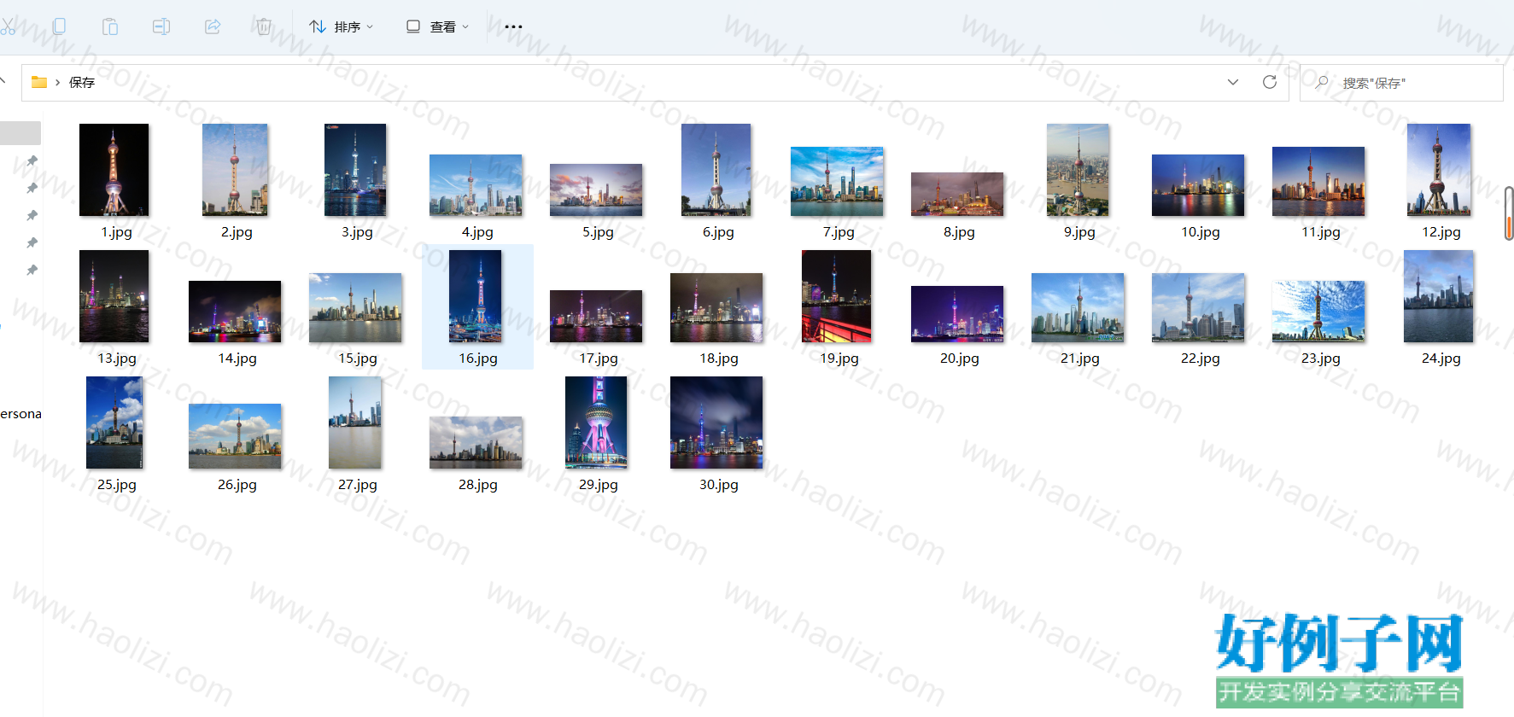Select thumbnail 2.jpg

coord(235,170)
